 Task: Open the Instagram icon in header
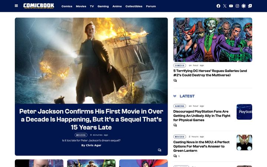pos(237,6)
